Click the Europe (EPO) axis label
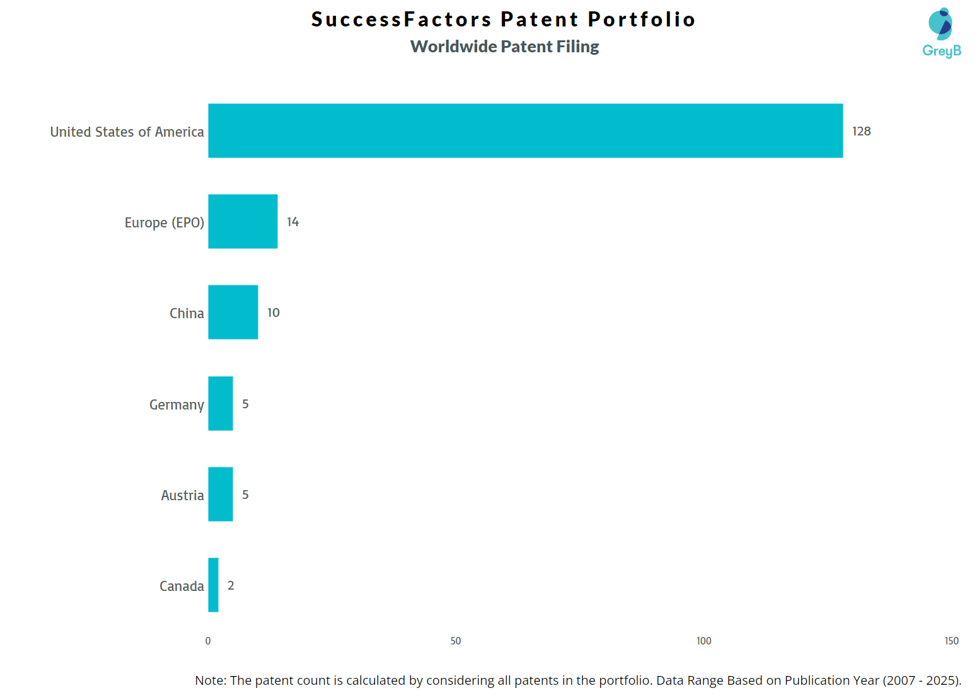 (x=164, y=222)
